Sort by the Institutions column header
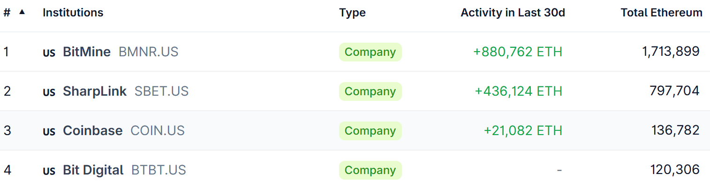Viewport: 710px width, 182px height. point(73,13)
